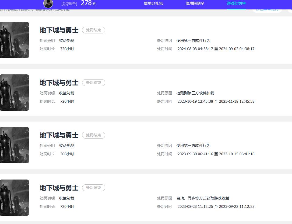The height and width of the screenshot is (224, 292).
Task: Click the user avatar profile icon
Action: coord(48,4)
